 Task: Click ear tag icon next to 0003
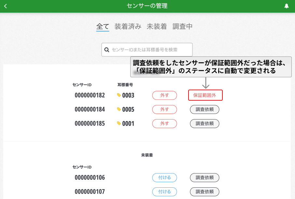point(119,95)
